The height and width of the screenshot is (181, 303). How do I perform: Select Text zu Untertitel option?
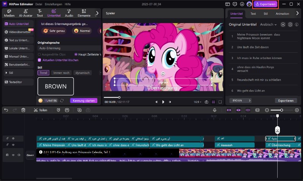[19, 40]
